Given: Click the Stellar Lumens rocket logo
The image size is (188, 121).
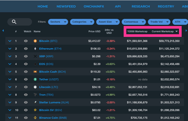Looking at the screenshot, I should click(35, 102).
